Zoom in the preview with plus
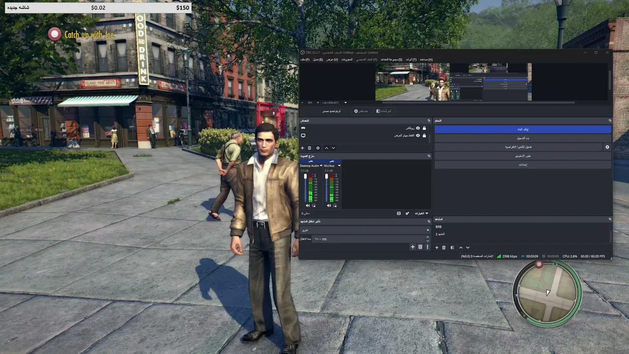 pyautogui.click(x=319, y=103)
